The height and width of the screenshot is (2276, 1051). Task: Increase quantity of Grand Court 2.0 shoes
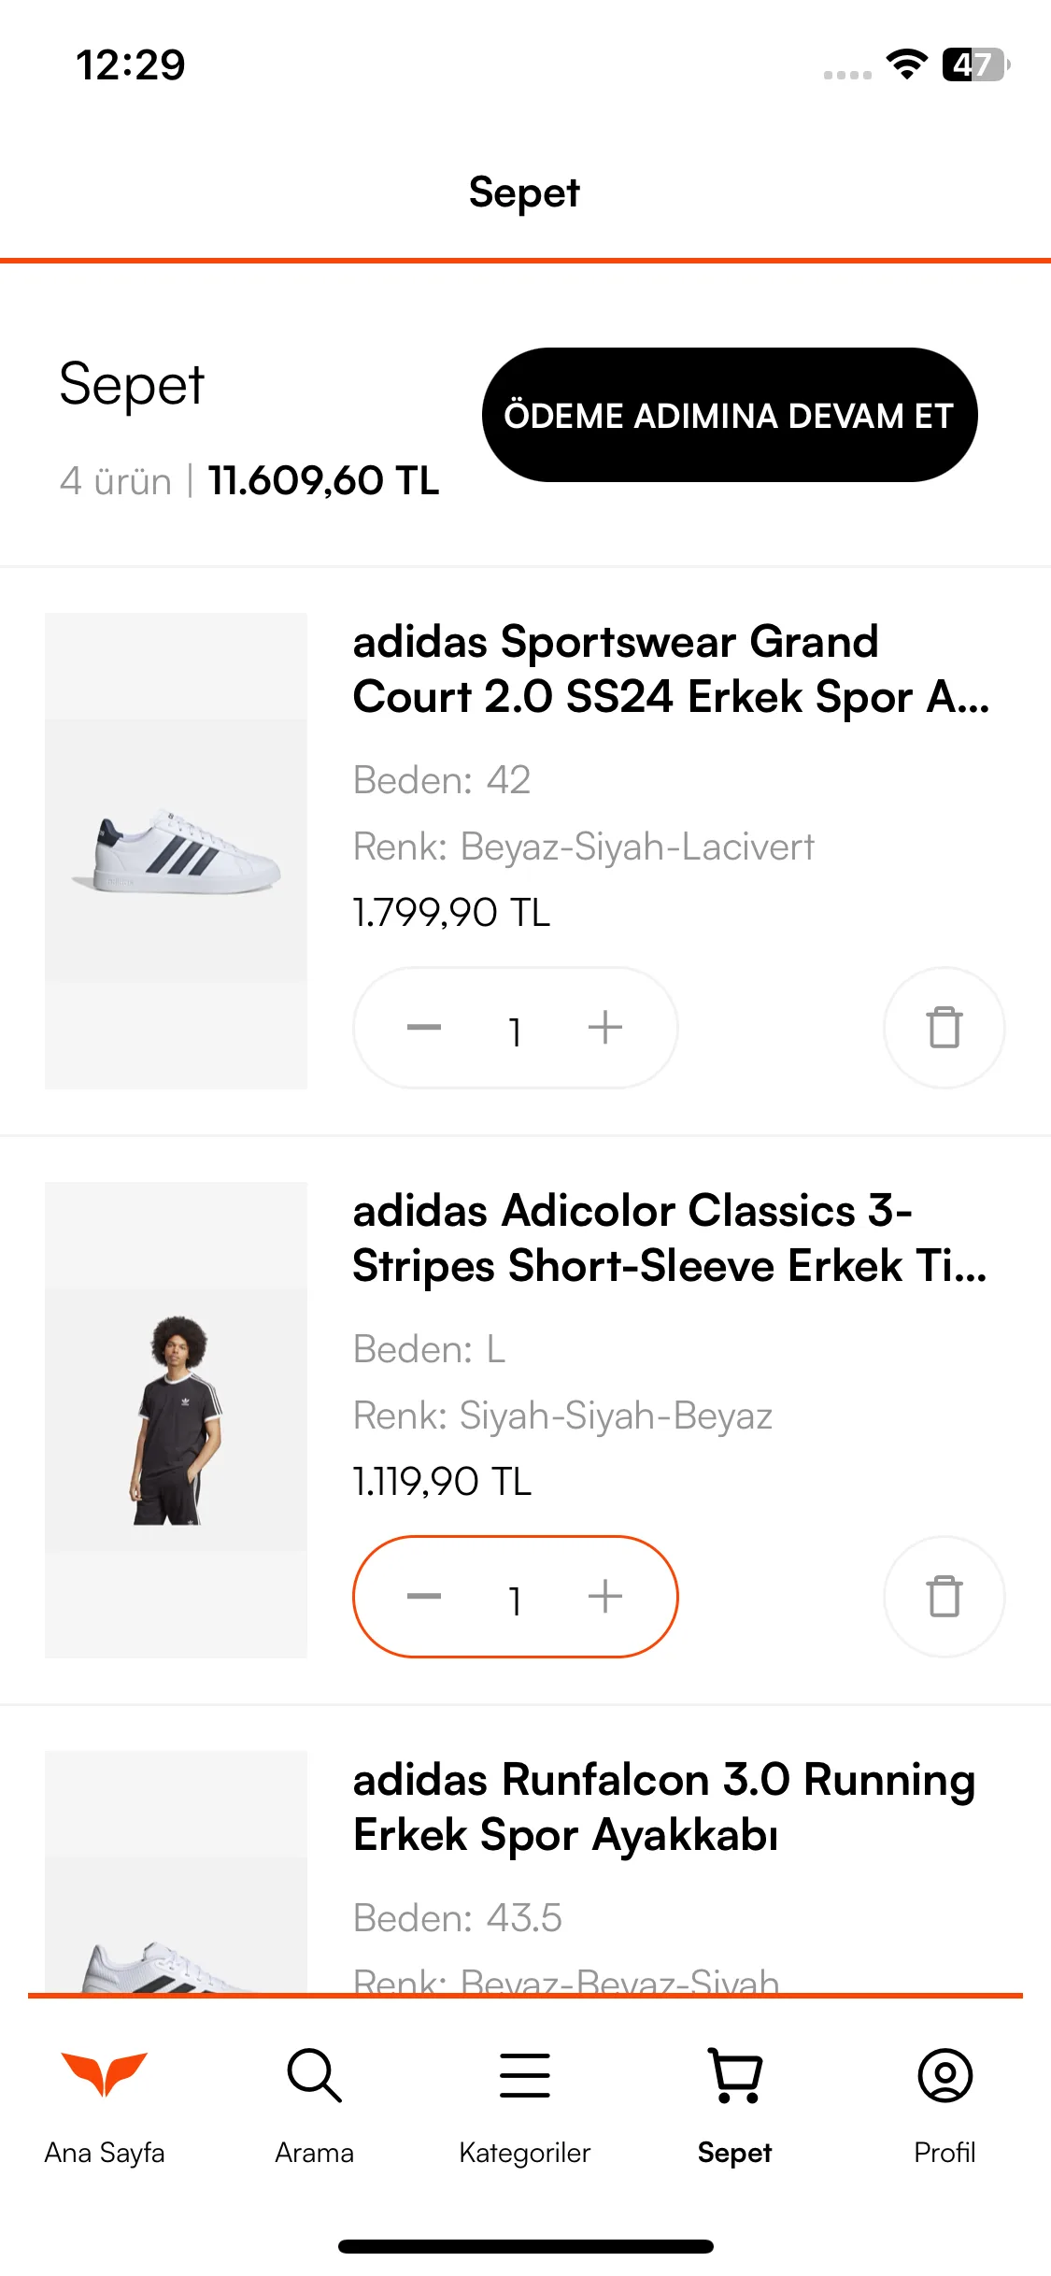tap(605, 1028)
